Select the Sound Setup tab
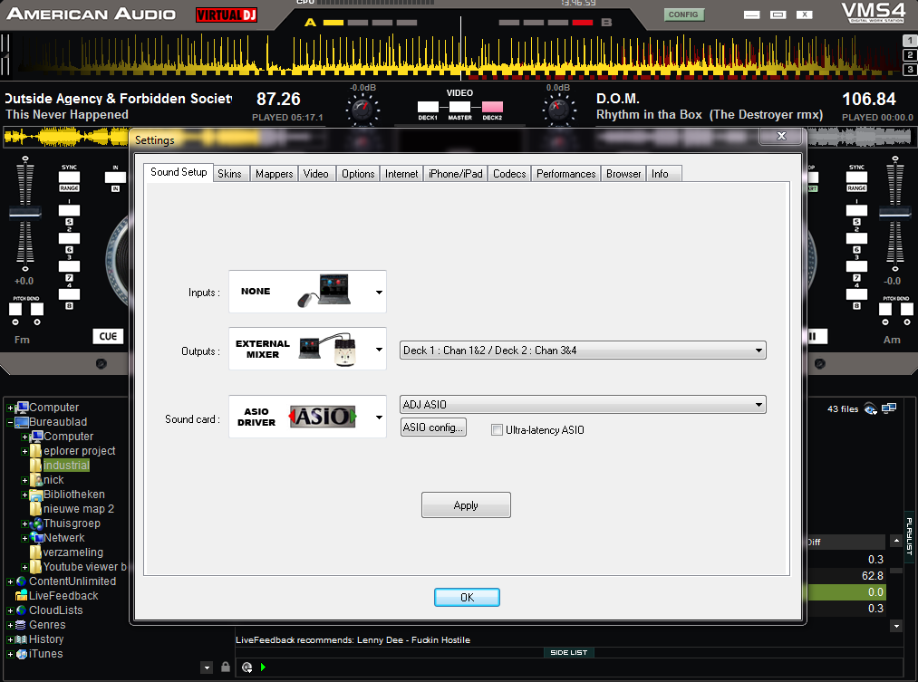 179,172
